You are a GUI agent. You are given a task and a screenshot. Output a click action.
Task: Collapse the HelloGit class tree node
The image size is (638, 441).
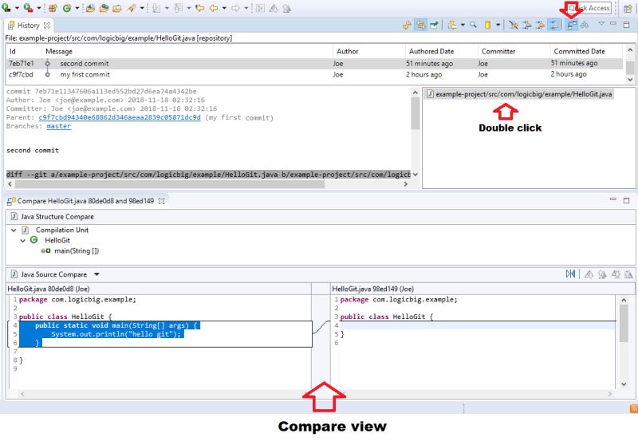[x=23, y=240]
